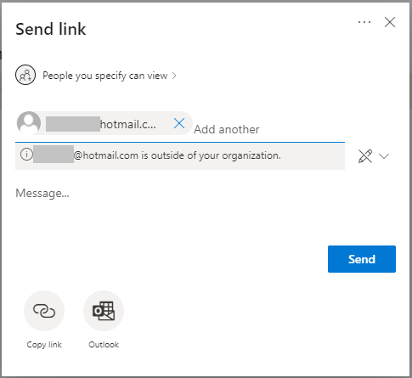Viewport: 412px width, 378px height.
Task: Select the hotmail recipient chip
Action: pos(104,123)
